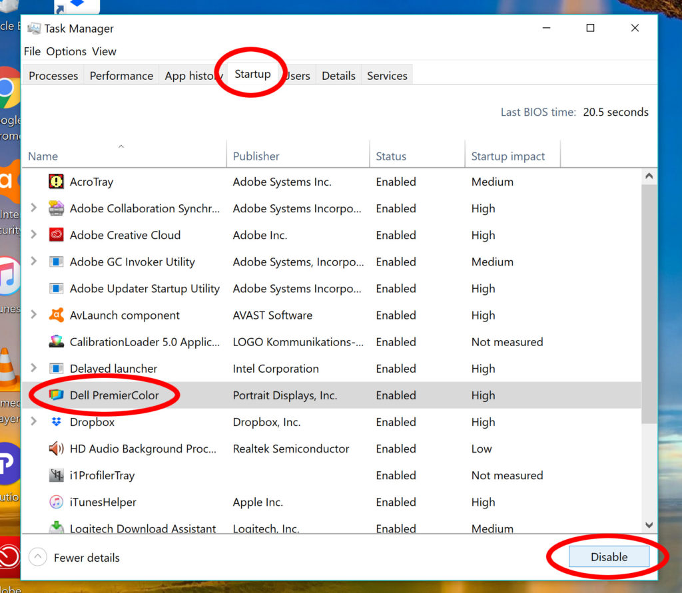Select the CalibrationLoader colorful icon
This screenshot has height=593, width=682.
click(57, 342)
